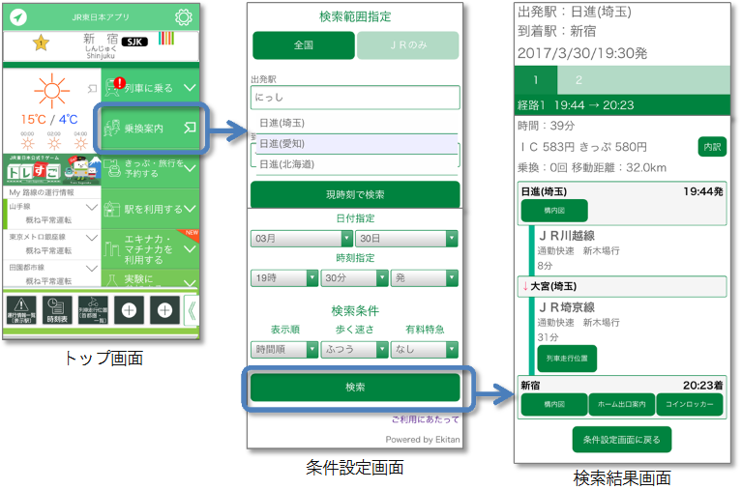This screenshot has height=490, width=742.
Task: Tap the double-chevron collapse icon in bottom bar
Action: pos(192,311)
